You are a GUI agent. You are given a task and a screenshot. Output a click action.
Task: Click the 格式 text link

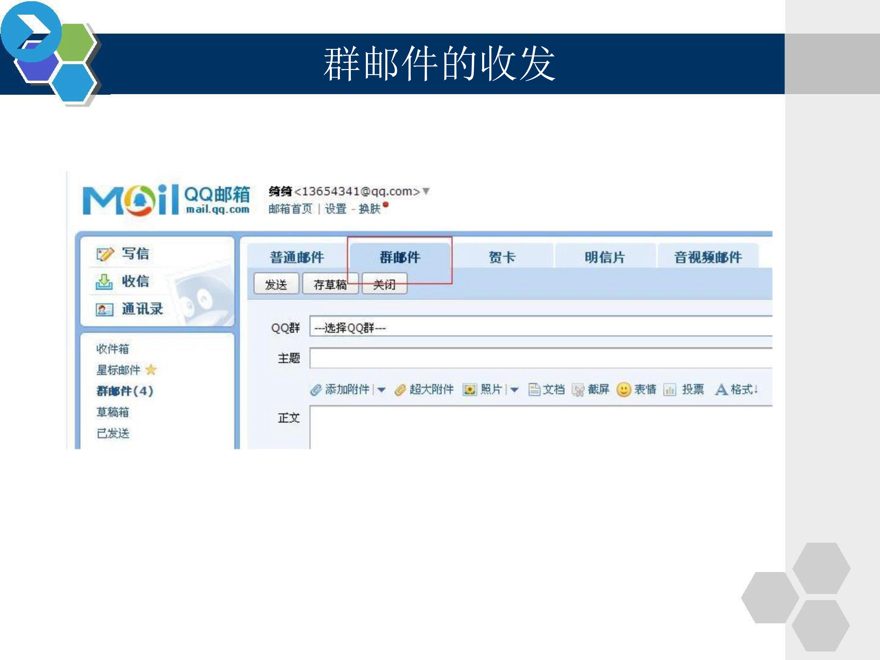click(x=742, y=389)
